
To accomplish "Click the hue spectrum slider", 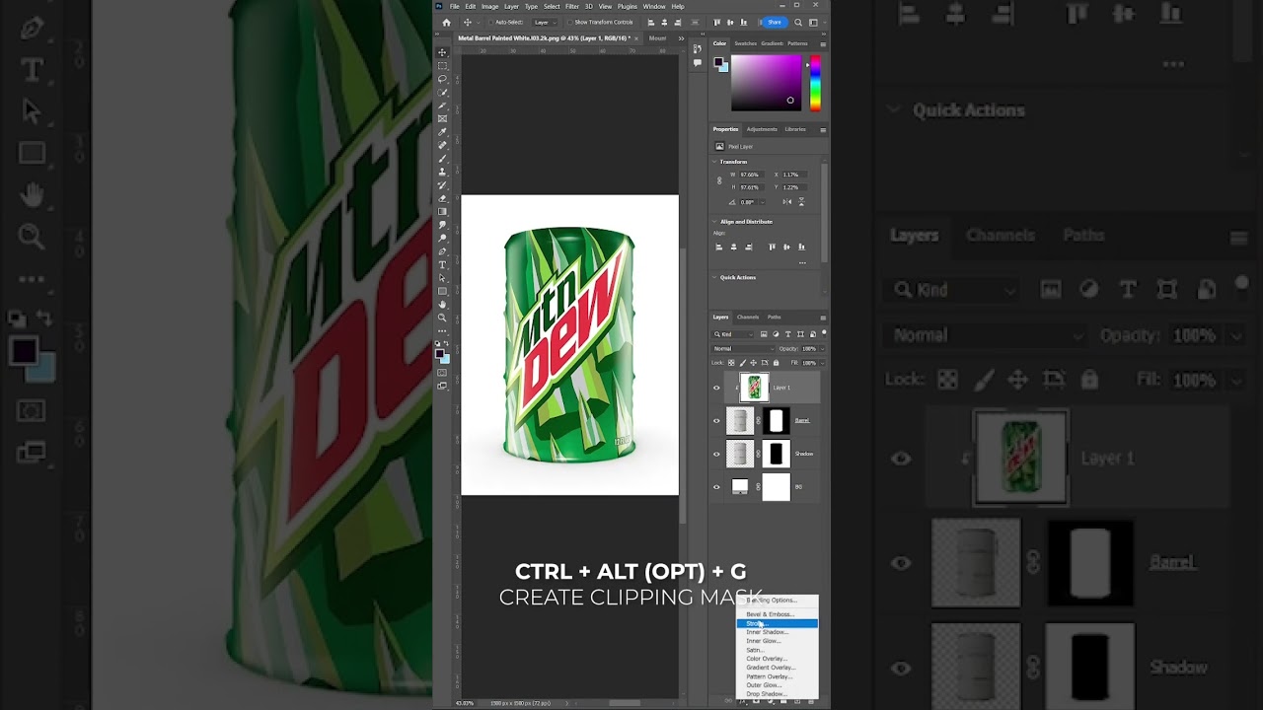I will tap(815, 82).
